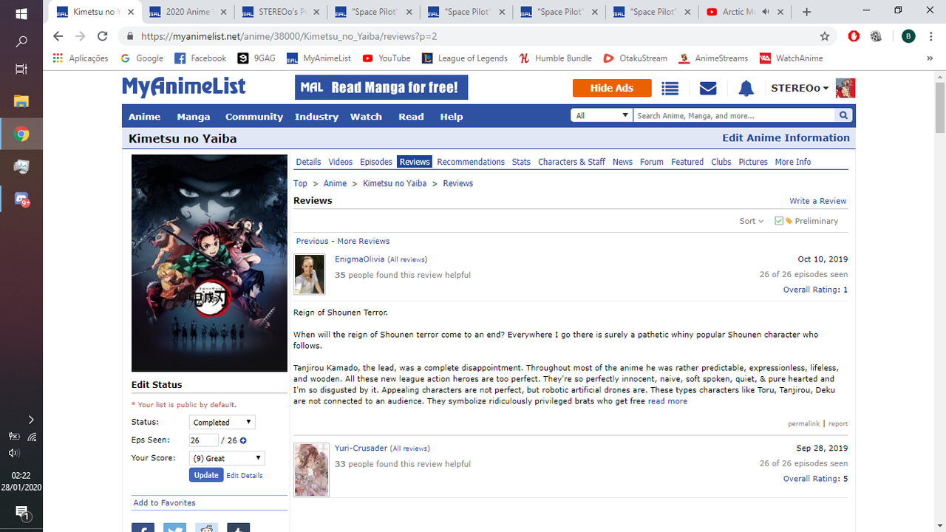Open the Manga nav menu

pos(194,117)
